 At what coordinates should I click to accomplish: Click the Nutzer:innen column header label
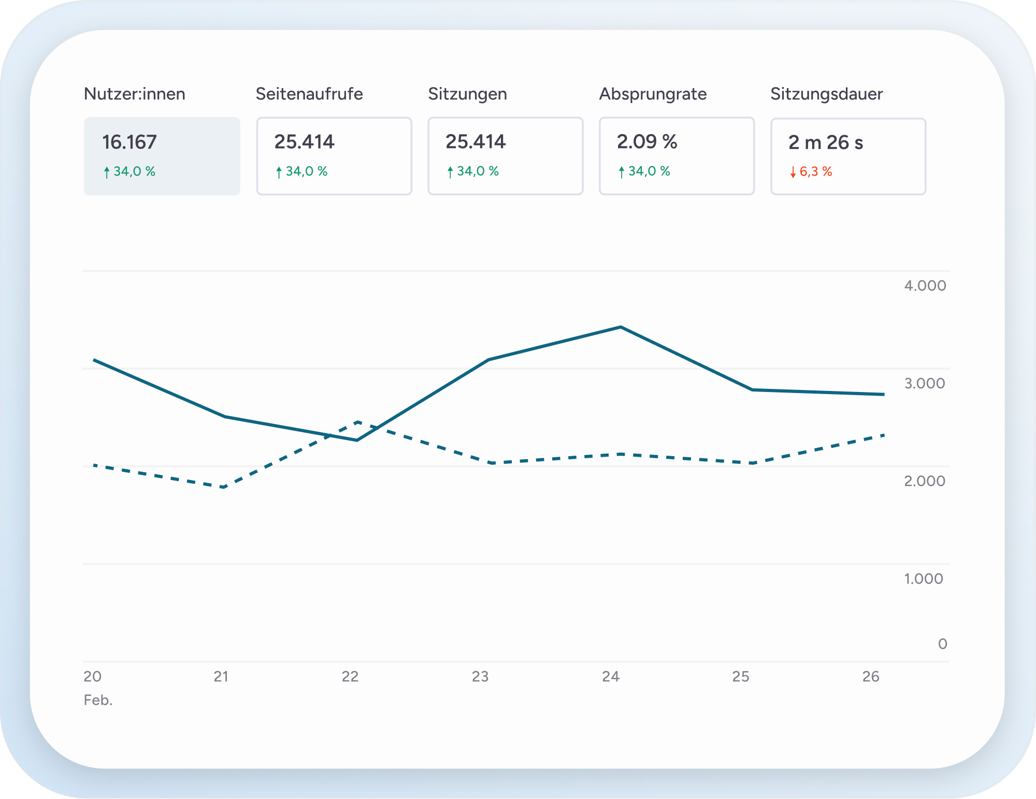pos(134,94)
